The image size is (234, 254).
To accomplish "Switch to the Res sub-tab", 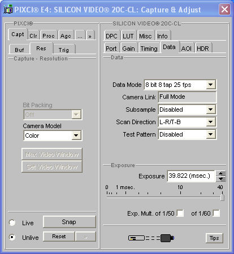I will coord(41,49).
